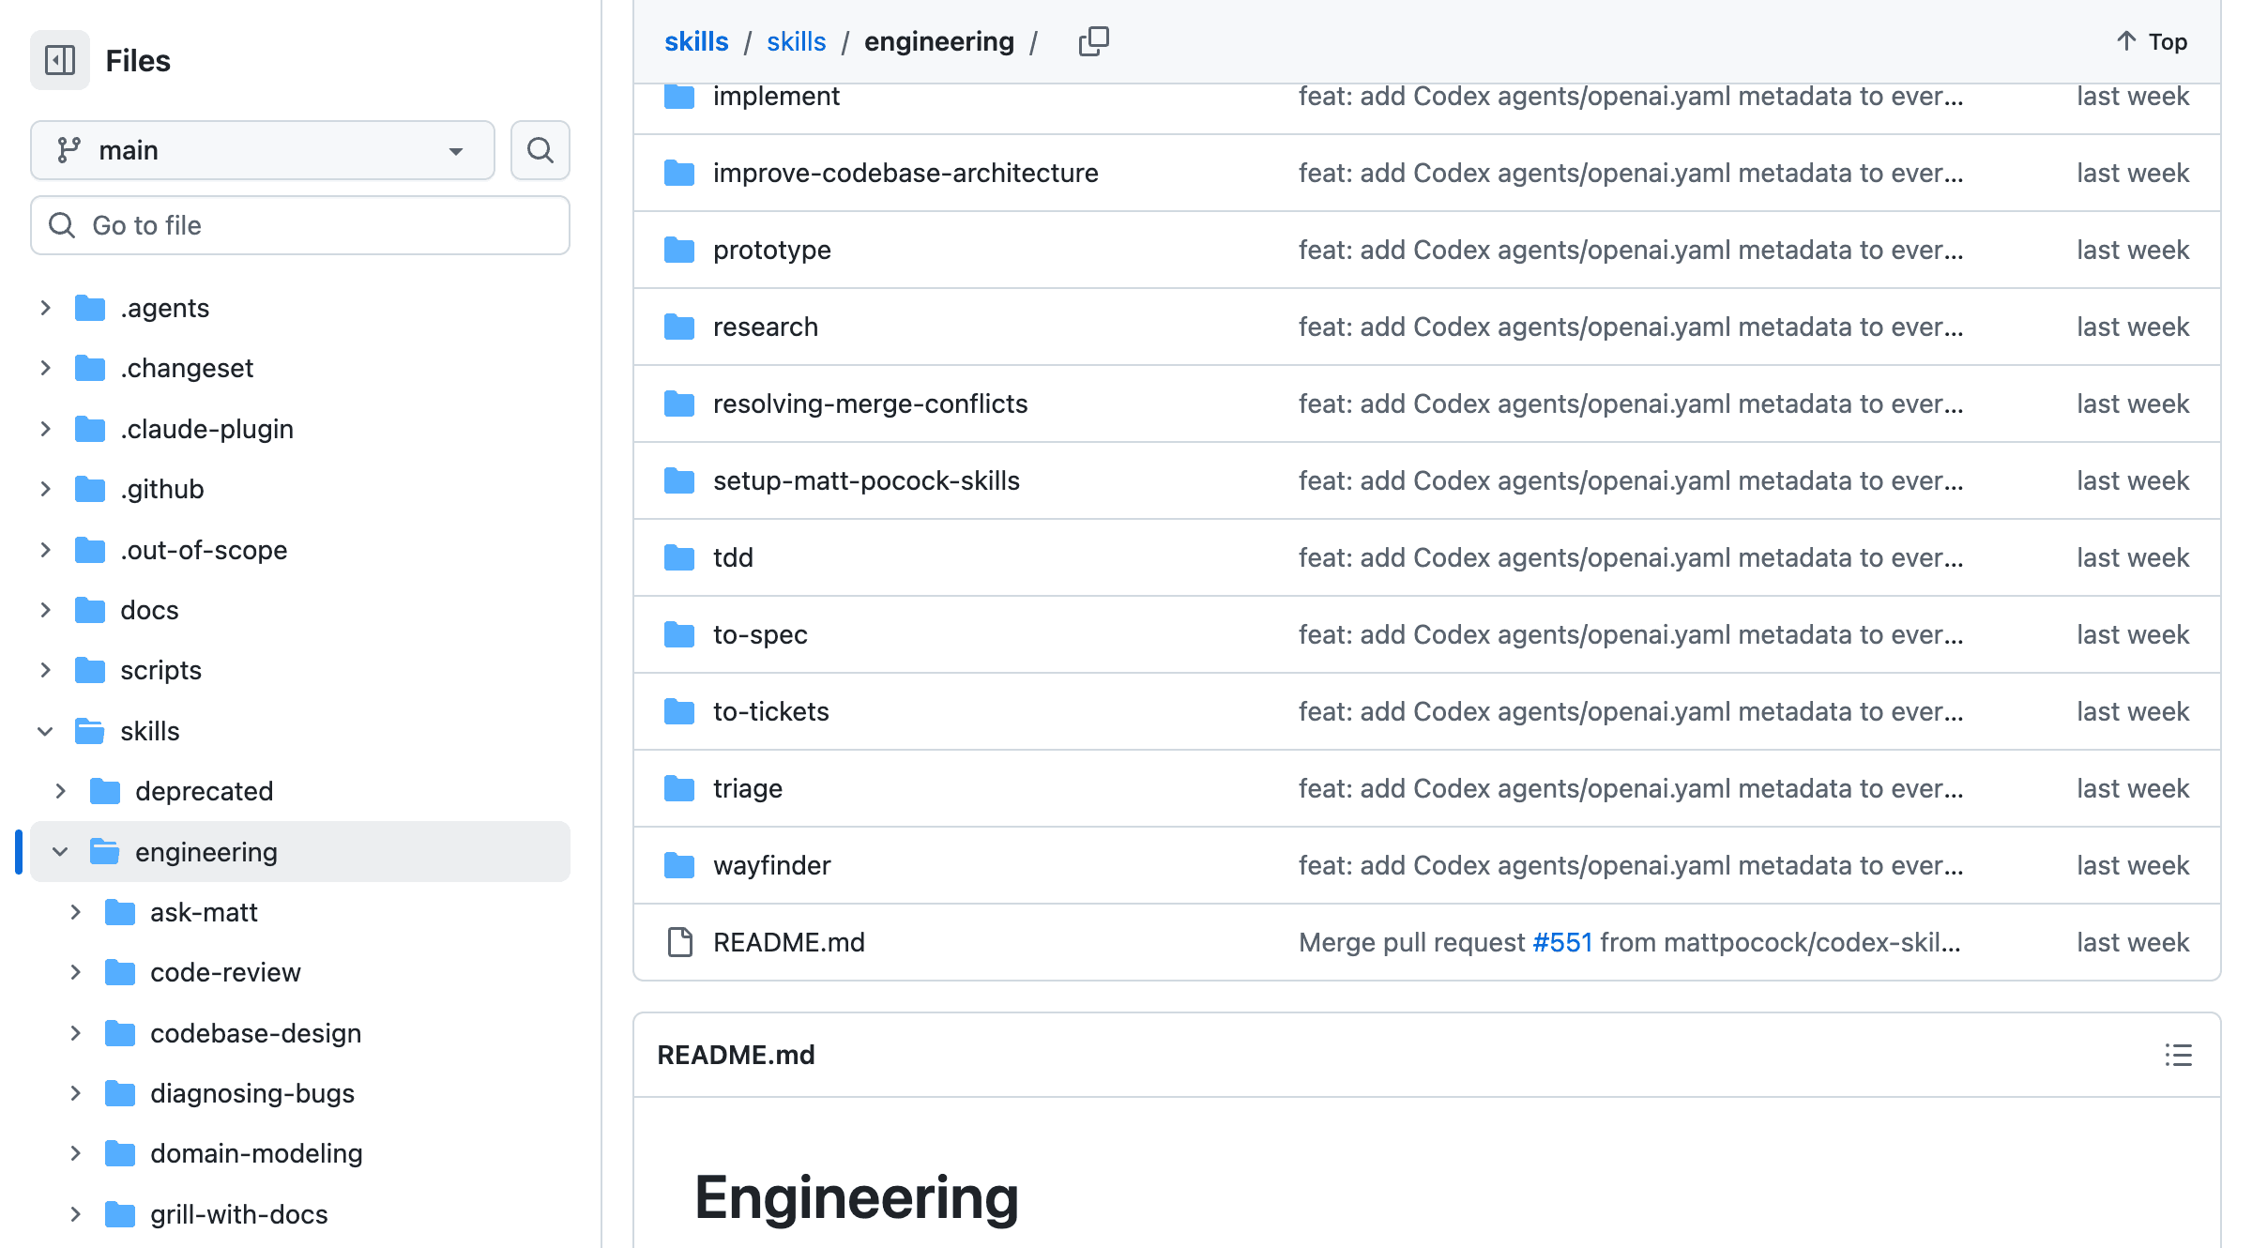Jump to Top of the page
The image size is (2252, 1248).
coord(2153,41)
